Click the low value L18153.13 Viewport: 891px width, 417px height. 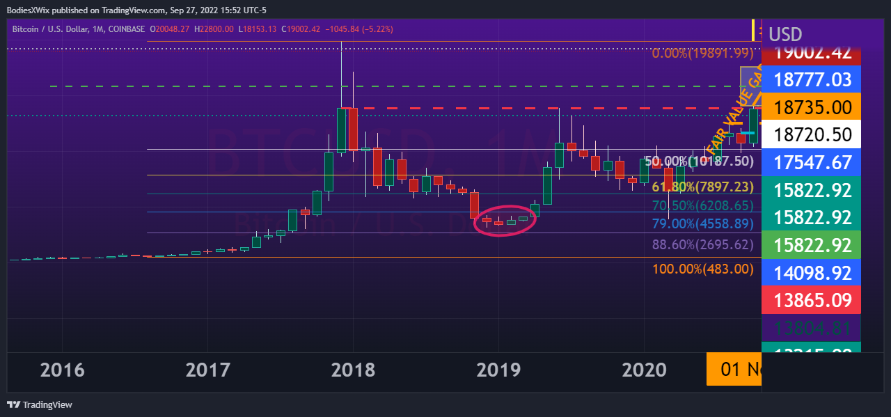pos(257,29)
